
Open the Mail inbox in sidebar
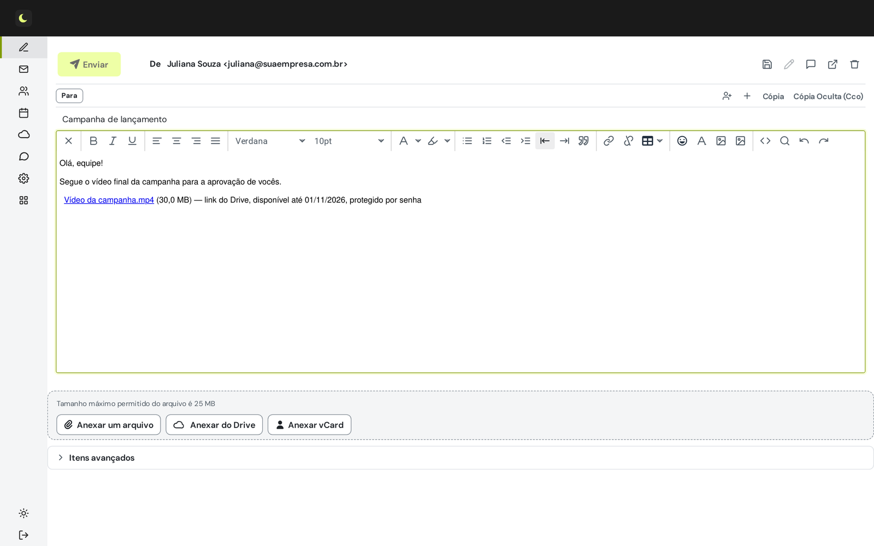(x=23, y=69)
